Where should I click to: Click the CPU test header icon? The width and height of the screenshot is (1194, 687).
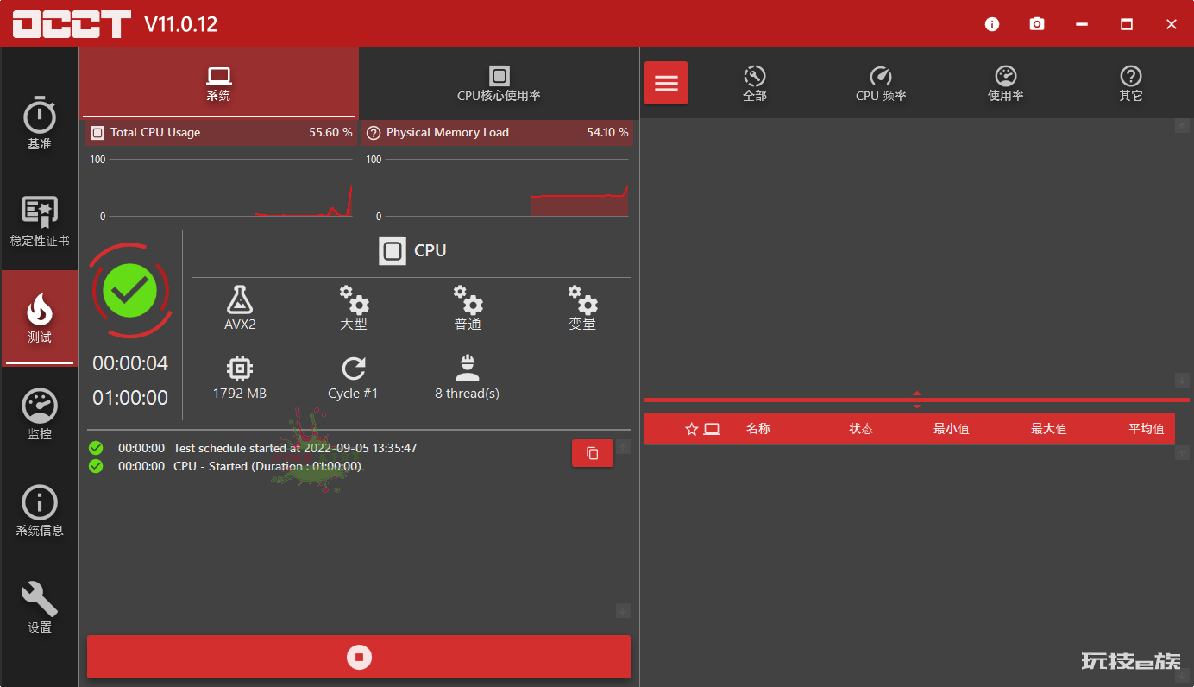click(x=393, y=251)
